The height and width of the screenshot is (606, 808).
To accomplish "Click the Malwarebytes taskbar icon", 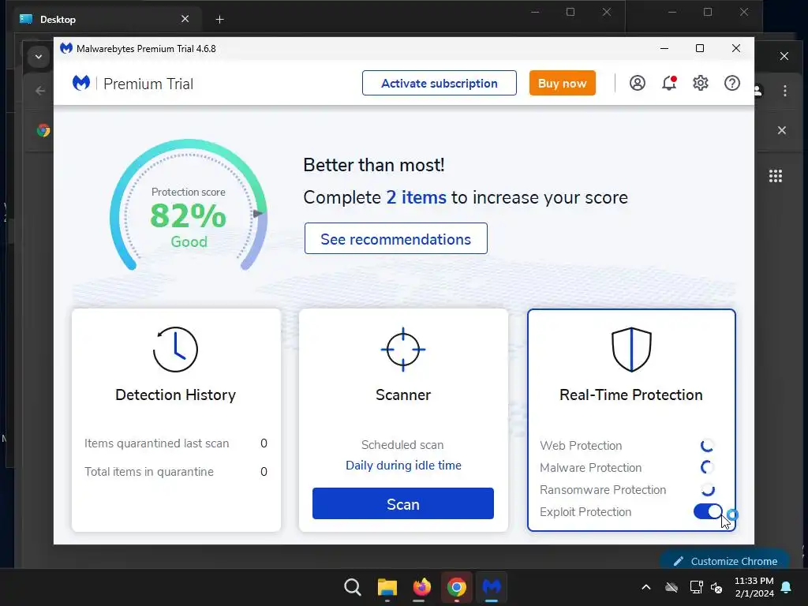I will click(x=491, y=587).
